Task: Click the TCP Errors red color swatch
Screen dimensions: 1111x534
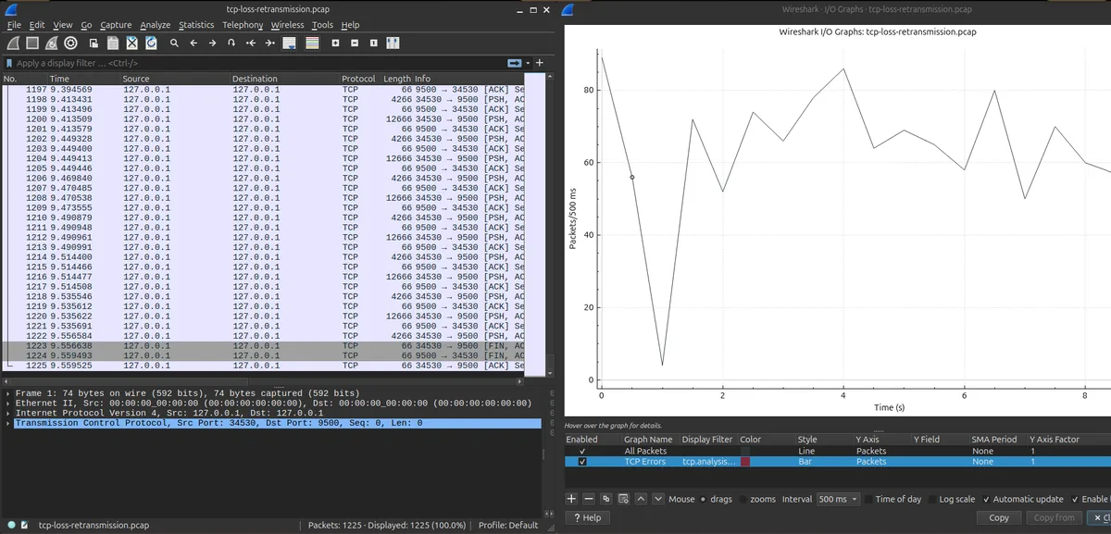Action: [744, 461]
